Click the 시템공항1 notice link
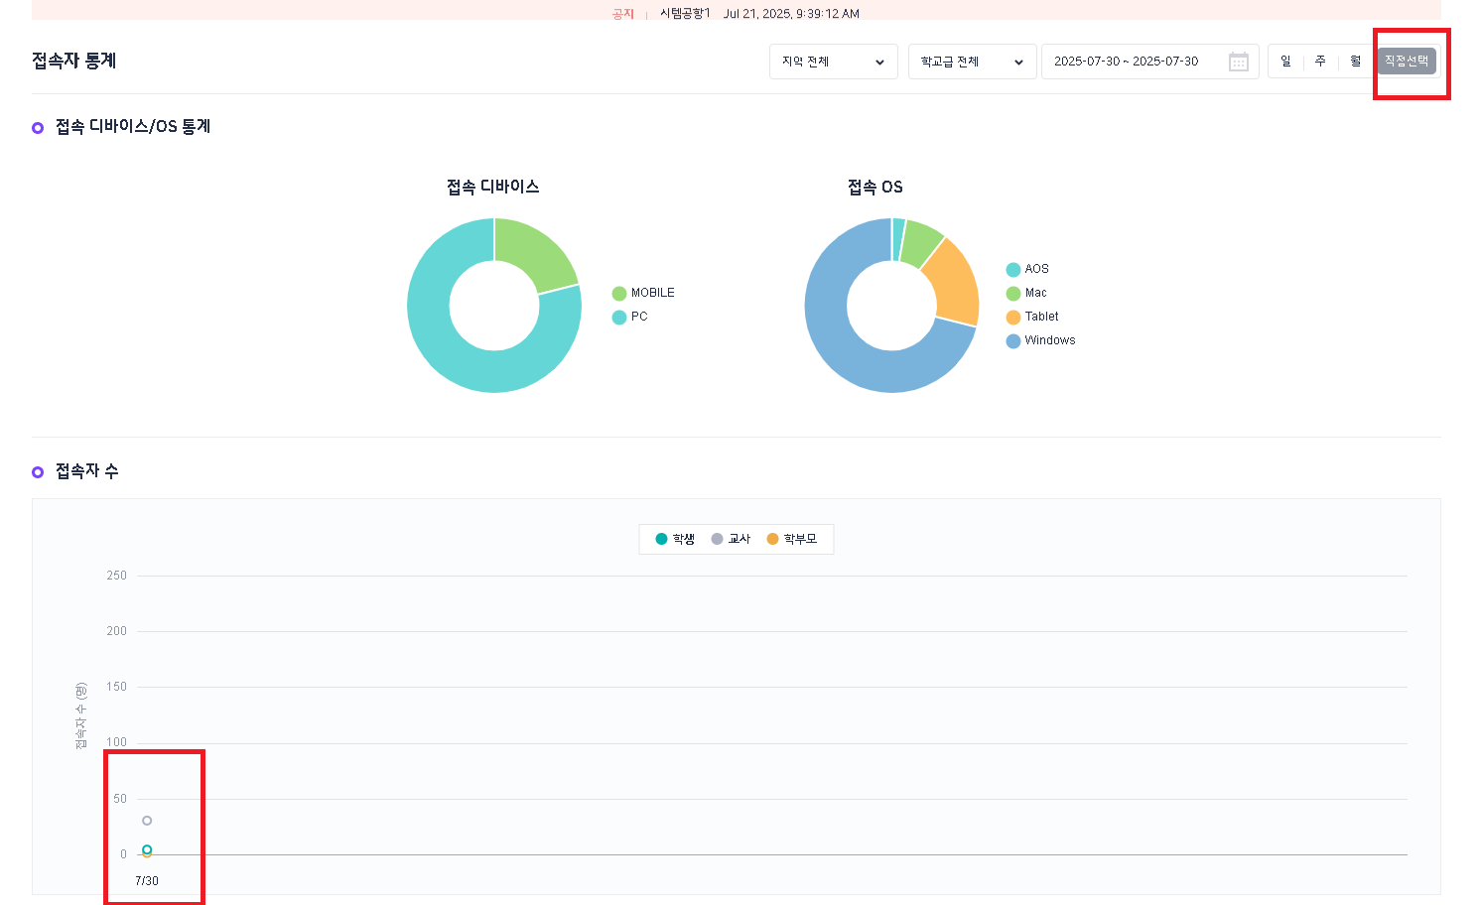Screen dimensions: 1480x905 [685, 14]
